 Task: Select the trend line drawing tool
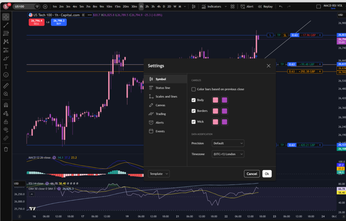click(6, 25)
